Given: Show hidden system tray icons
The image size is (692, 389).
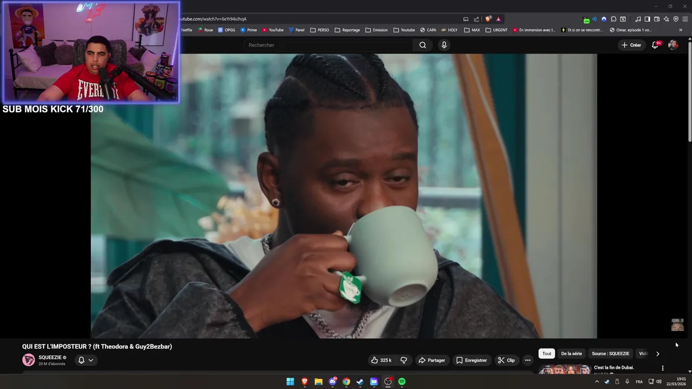Looking at the screenshot, I should click(597, 381).
